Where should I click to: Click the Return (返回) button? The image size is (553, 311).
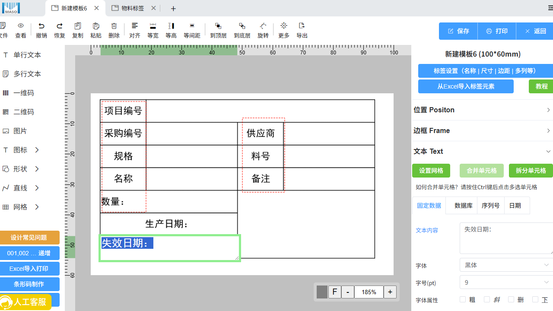535,31
